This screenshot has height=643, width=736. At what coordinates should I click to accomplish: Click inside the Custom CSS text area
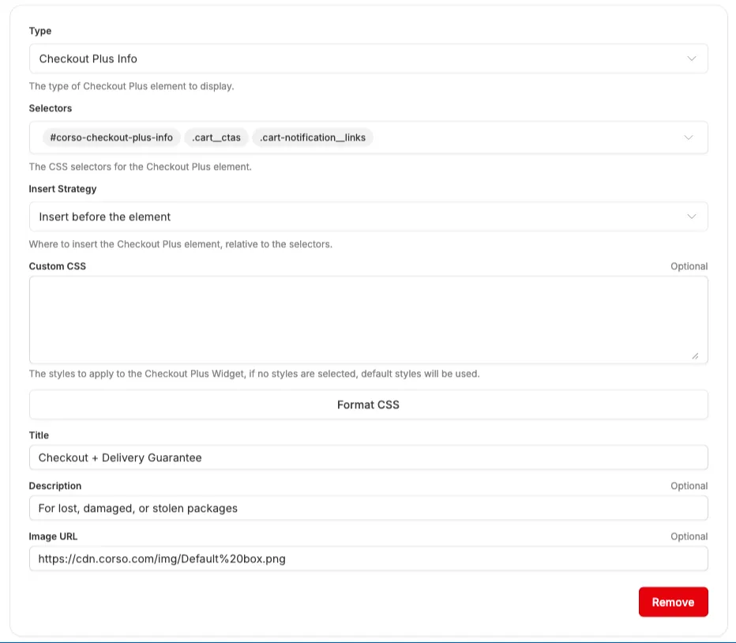pyautogui.click(x=368, y=319)
